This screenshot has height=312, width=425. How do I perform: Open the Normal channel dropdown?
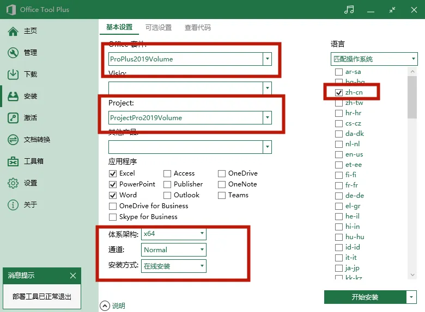[x=173, y=250]
